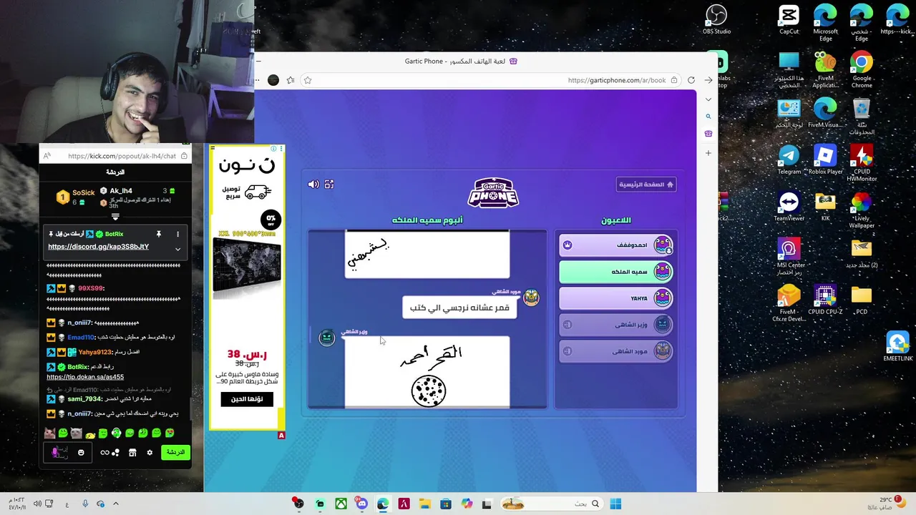The height and width of the screenshot is (515, 916).
Task: Select player مورد الشاهي album
Action: pos(616,351)
